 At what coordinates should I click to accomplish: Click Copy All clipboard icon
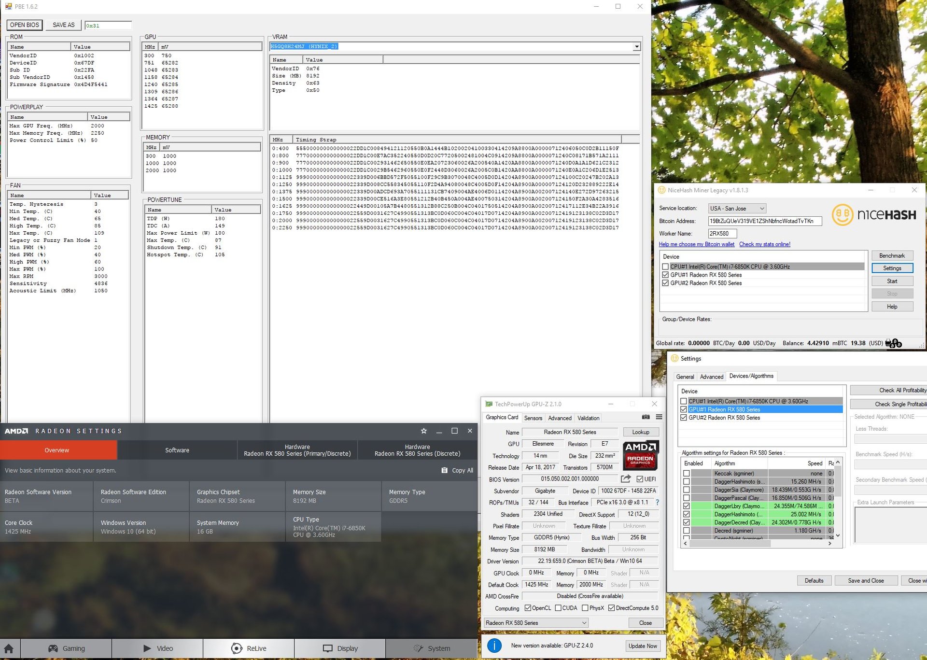[444, 470]
